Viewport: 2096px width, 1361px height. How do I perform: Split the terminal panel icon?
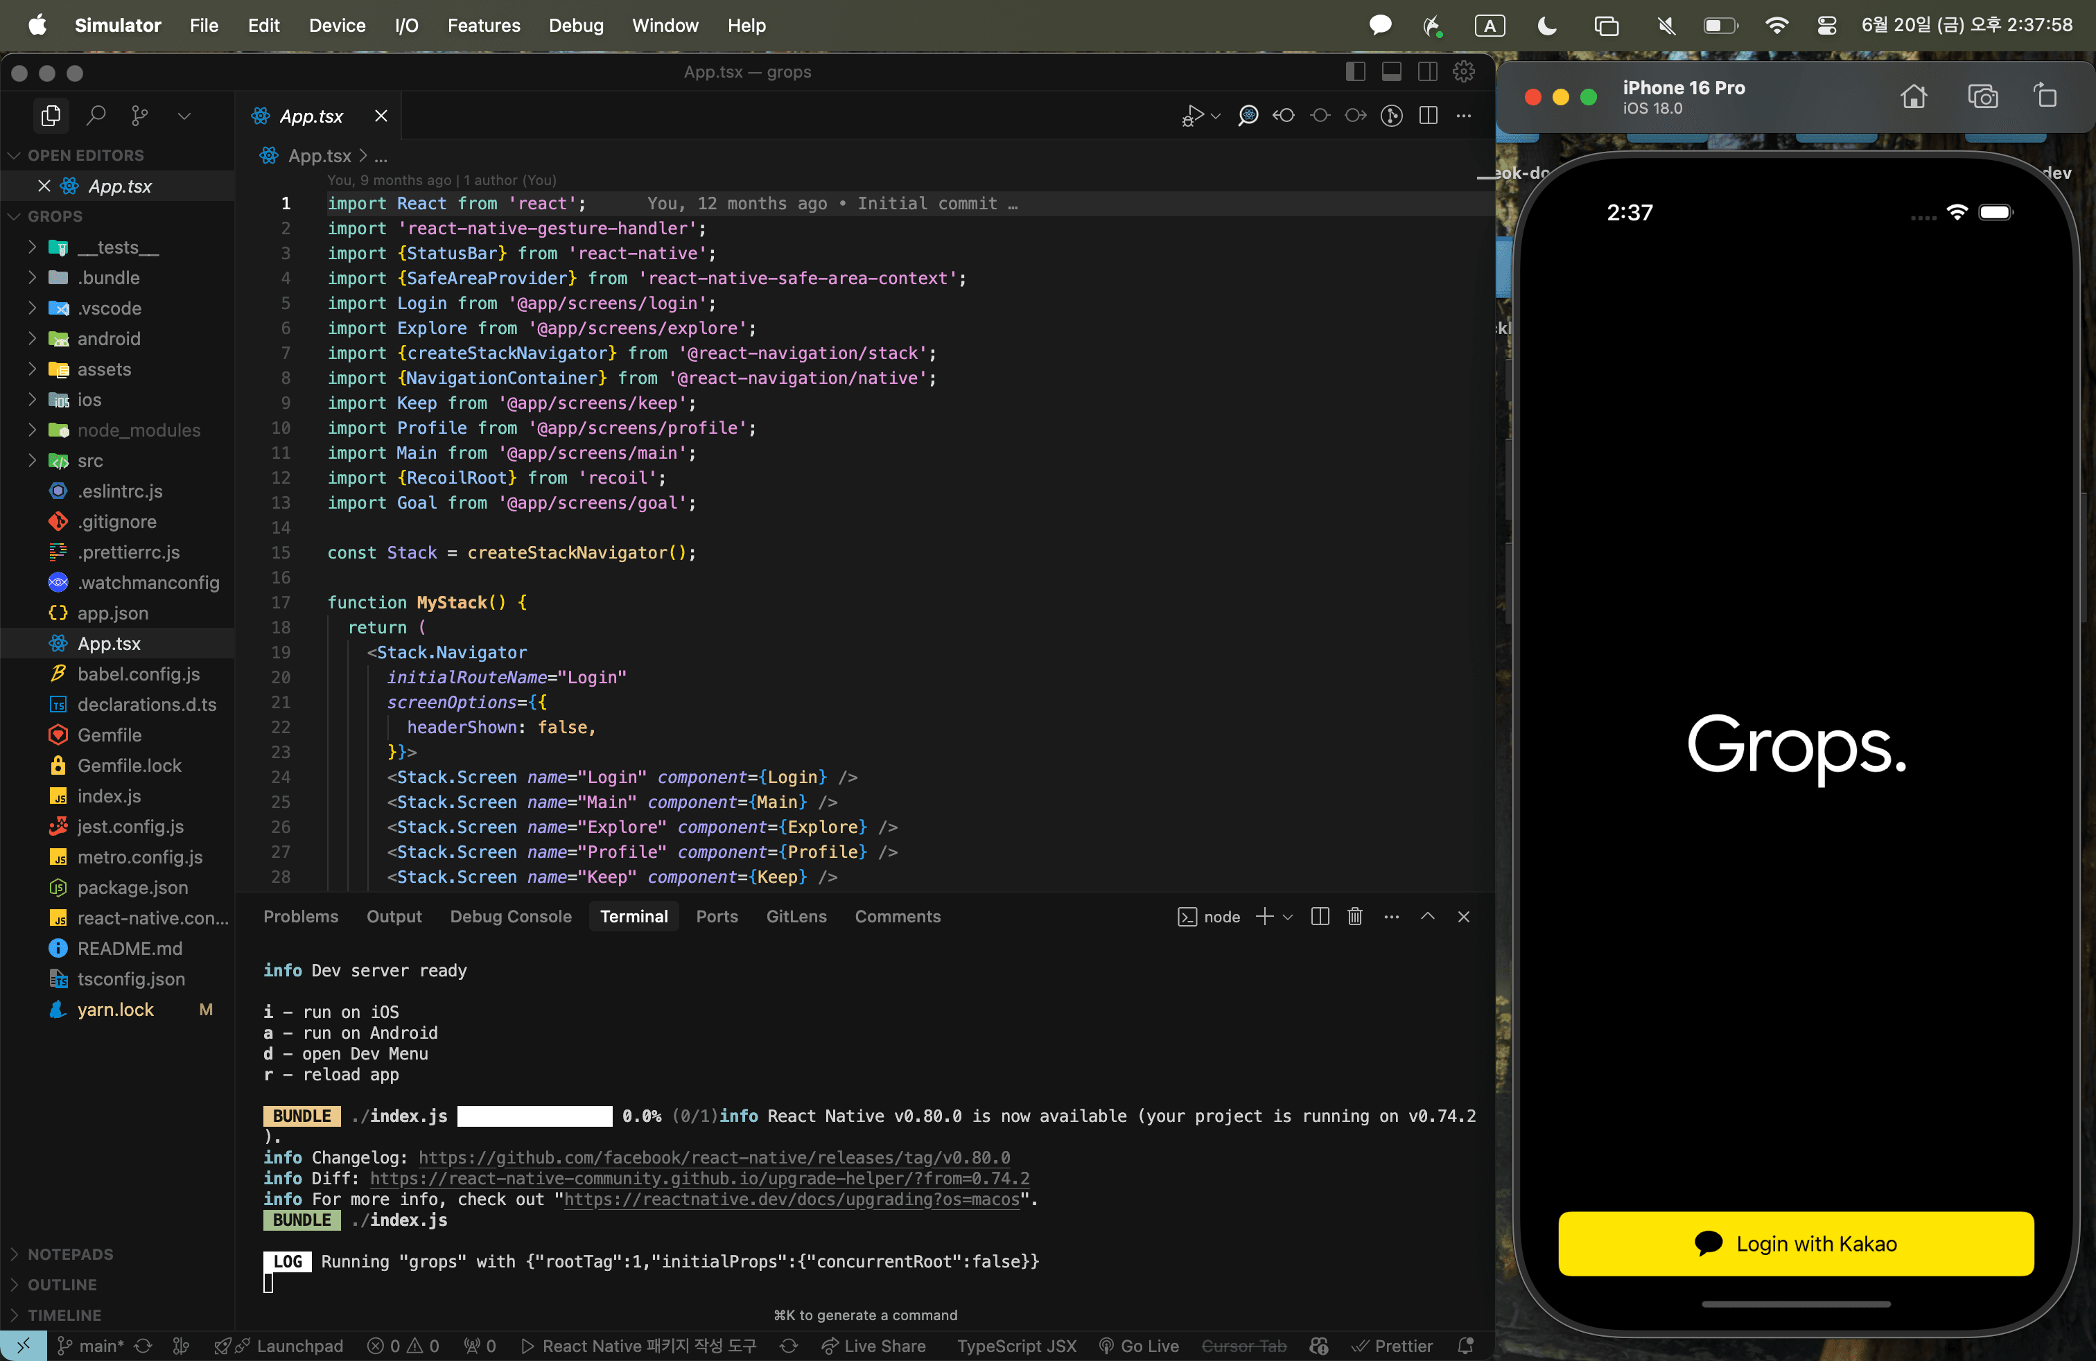pos(1319,916)
